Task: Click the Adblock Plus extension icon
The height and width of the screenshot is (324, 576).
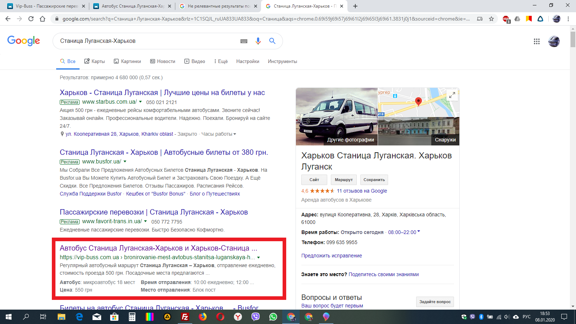Action: (506, 19)
